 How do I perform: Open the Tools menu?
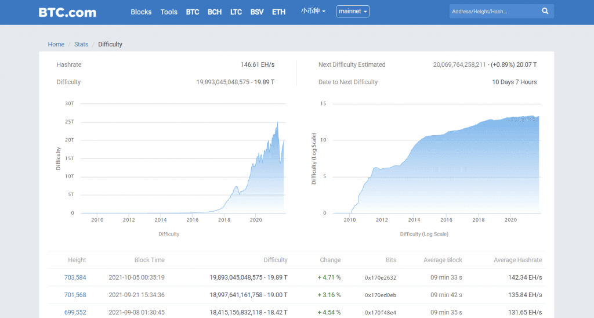pyautogui.click(x=169, y=12)
